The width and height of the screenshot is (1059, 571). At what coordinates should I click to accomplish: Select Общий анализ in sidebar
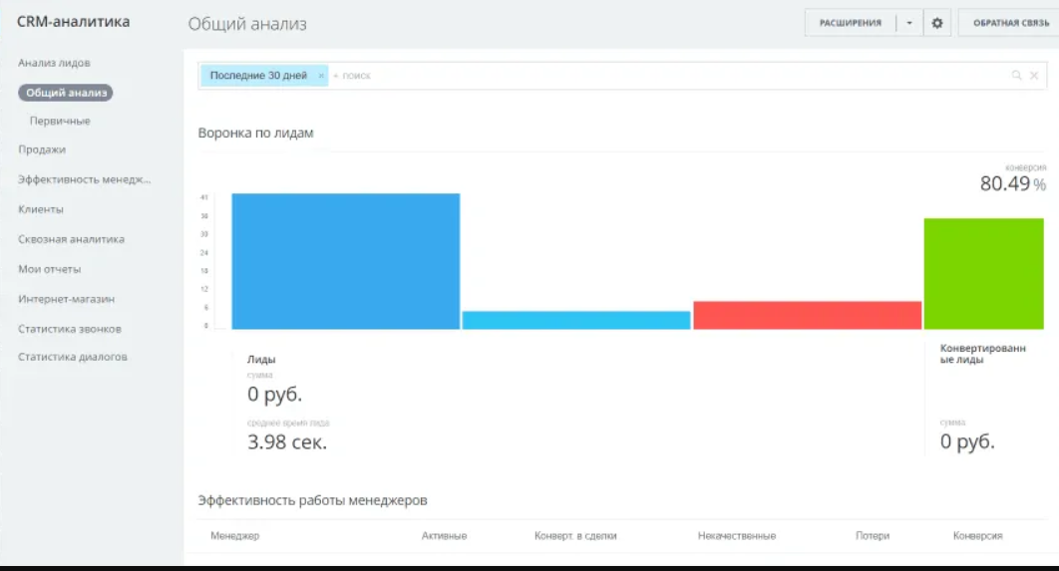[x=66, y=93]
